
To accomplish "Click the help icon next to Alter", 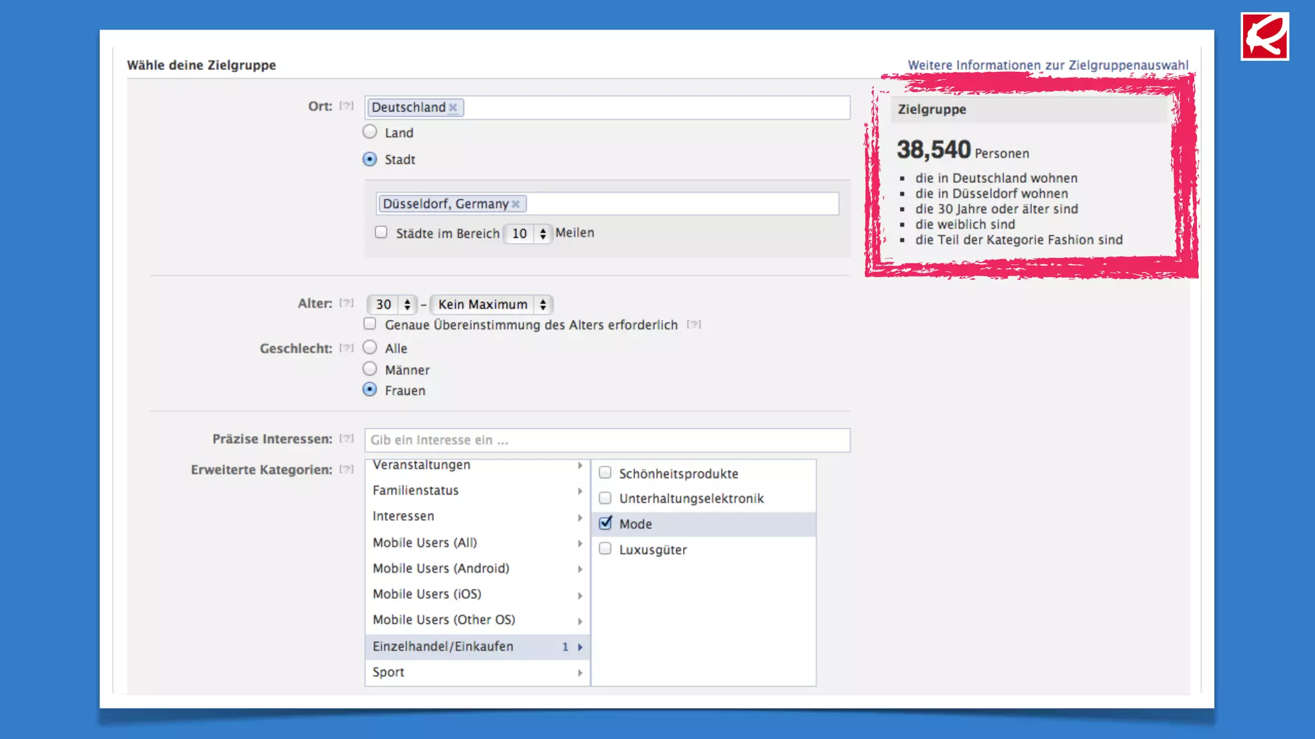I will [347, 303].
